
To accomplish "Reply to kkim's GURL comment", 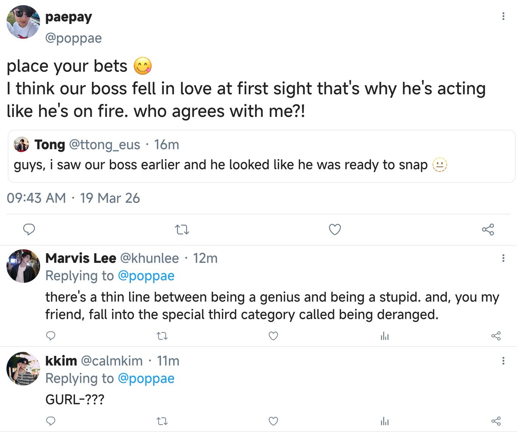I will (51, 420).
